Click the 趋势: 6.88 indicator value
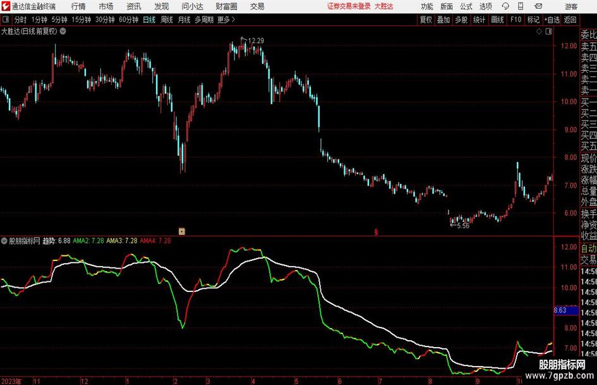 coord(56,241)
